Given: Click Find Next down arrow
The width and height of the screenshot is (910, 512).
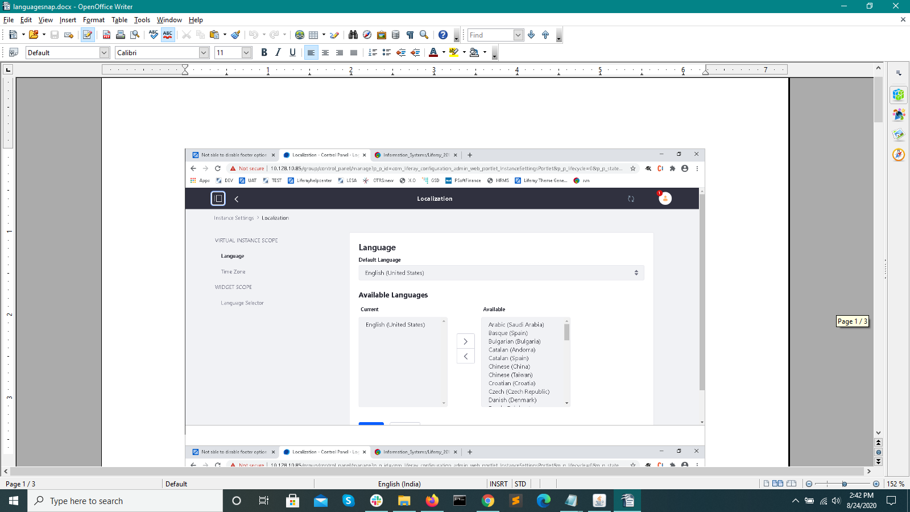Looking at the screenshot, I should pos(531,35).
